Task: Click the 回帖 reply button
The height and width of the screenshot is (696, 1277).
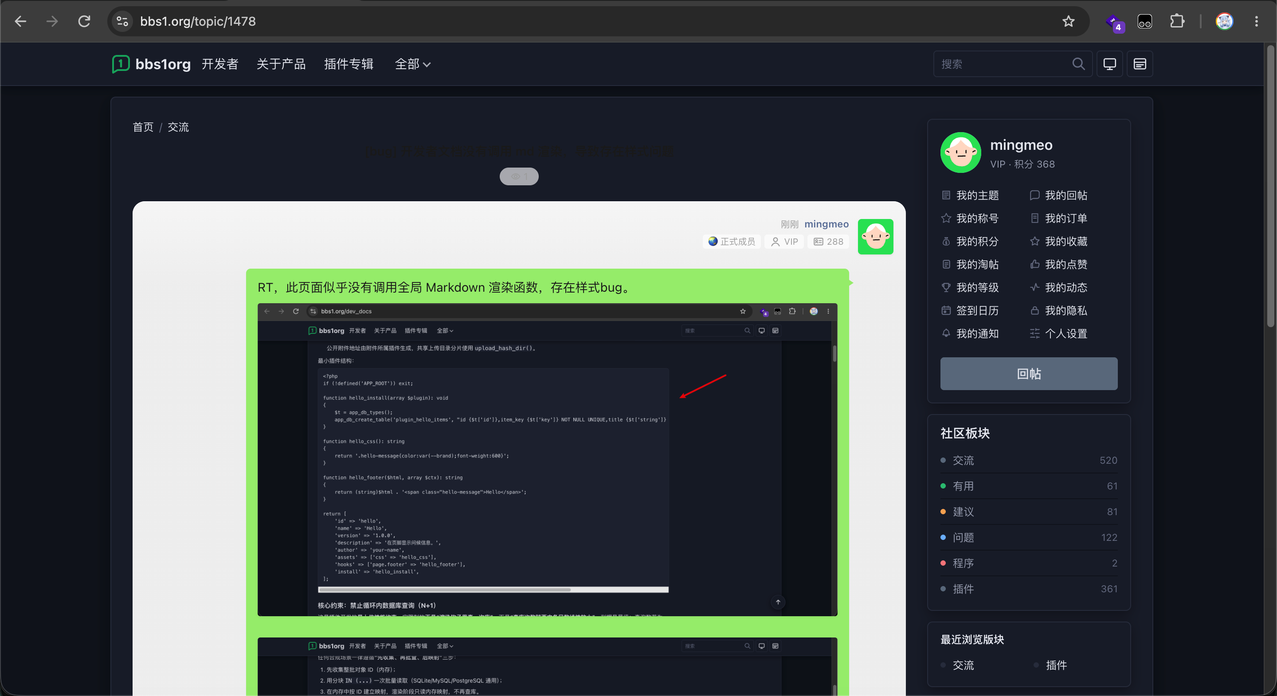Action: point(1029,374)
